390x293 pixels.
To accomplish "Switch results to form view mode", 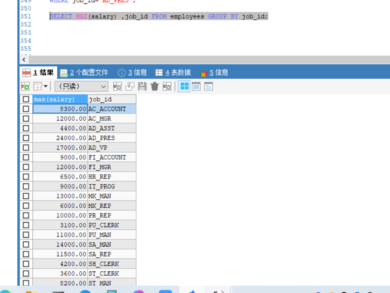I will pyautogui.click(x=196, y=86).
